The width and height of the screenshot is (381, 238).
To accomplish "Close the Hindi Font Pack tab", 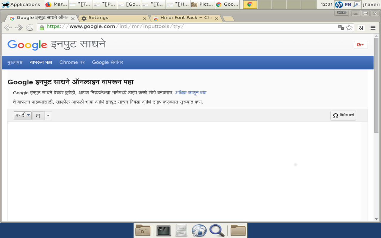I will coord(217,18).
